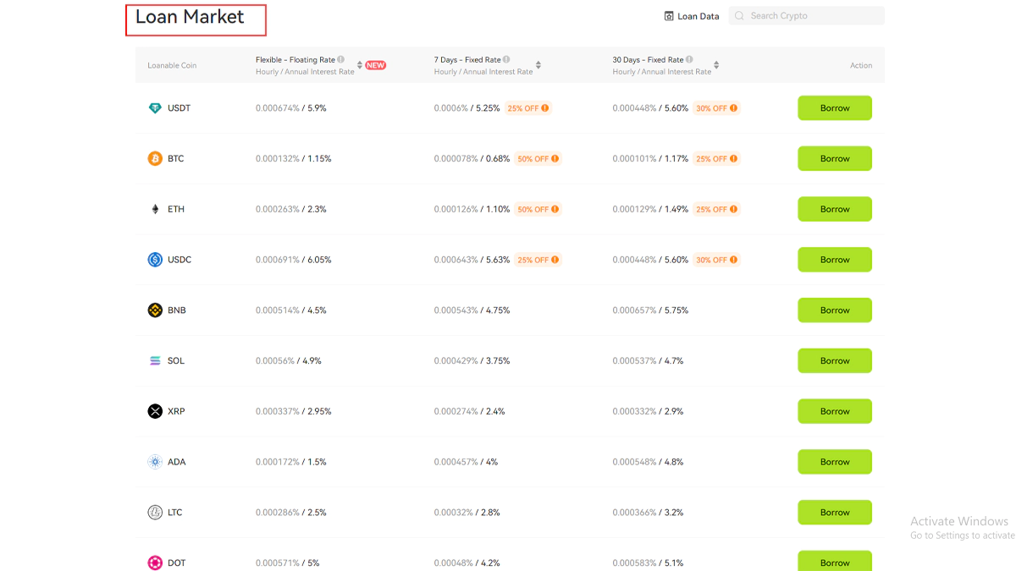Sort by 7 Days Fixed Rate arrows
This screenshot has width=1016, height=571.
click(x=538, y=65)
